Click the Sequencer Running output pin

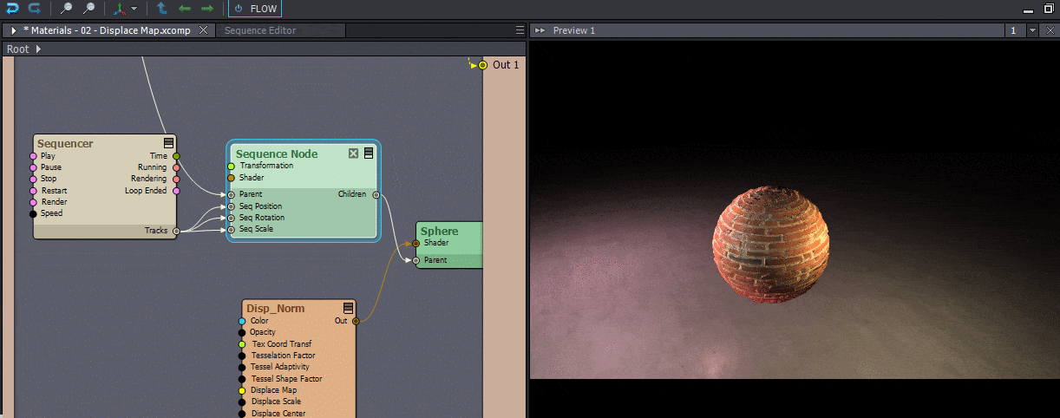(176, 167)
